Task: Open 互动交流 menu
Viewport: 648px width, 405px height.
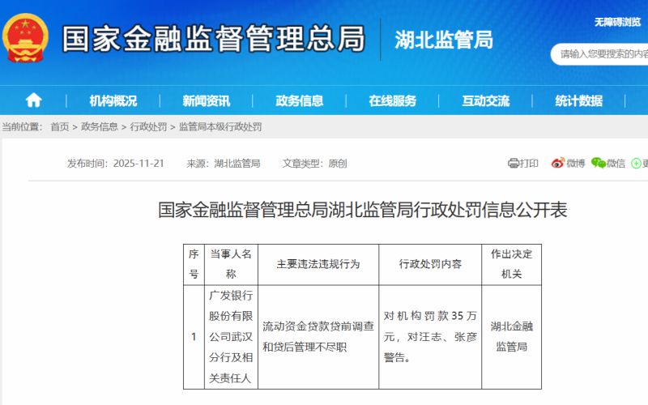Action: tap(485, 100)
